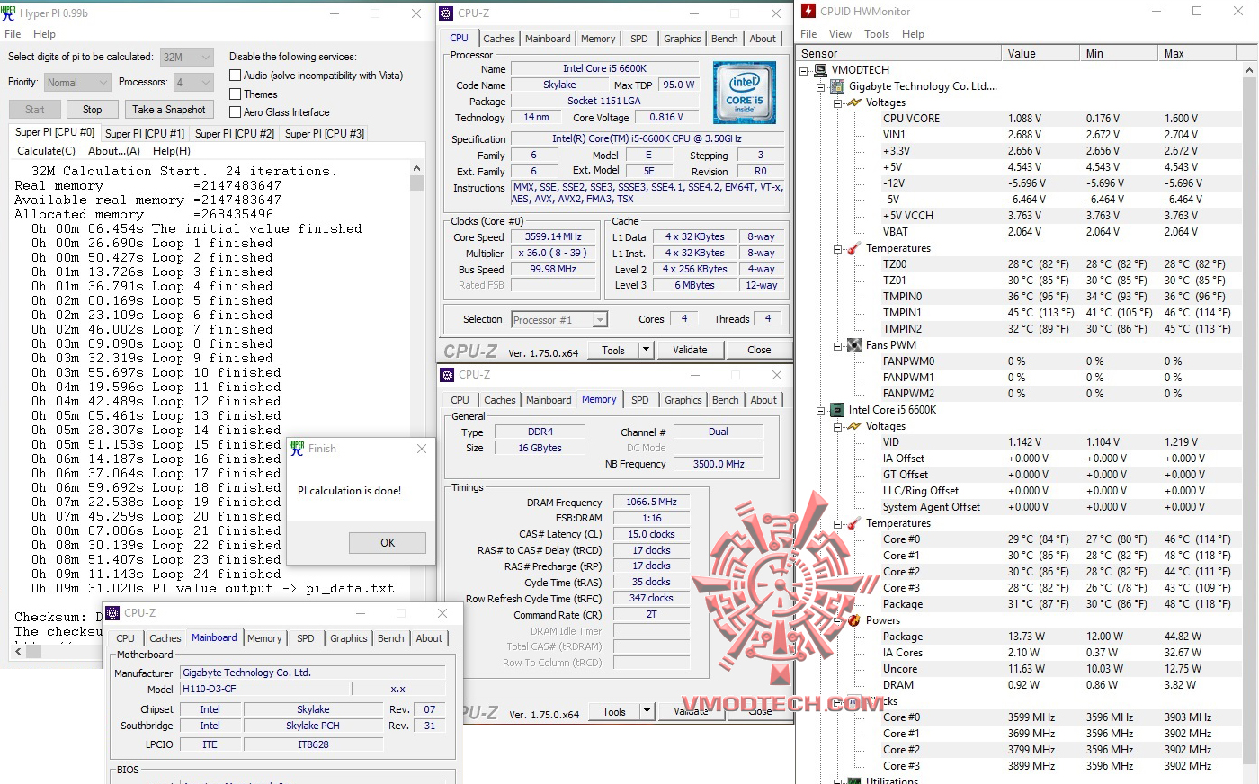Collapse the Fans PWM group
Image resolution: width=1259 pixels, height=784 pixels.
click(837, 345)
